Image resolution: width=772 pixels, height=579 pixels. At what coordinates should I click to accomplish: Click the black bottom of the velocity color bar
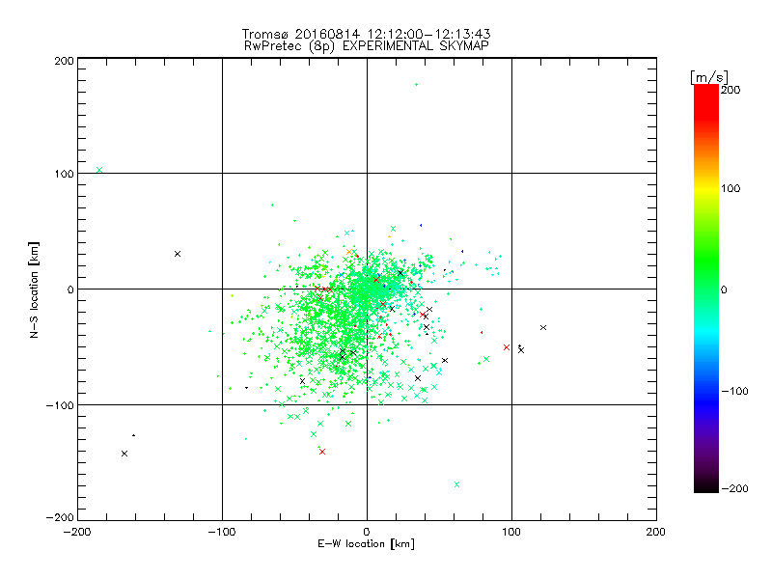706,486
